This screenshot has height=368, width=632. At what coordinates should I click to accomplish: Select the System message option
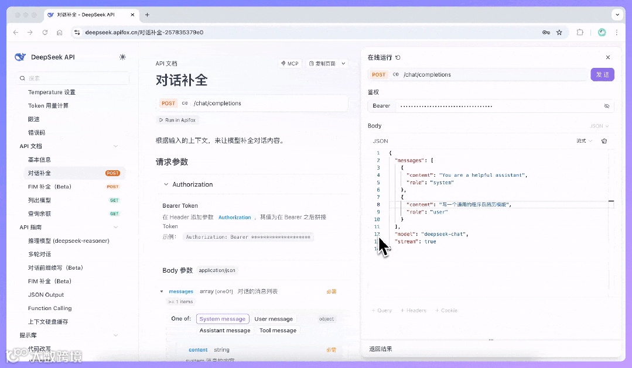pyautogui.click(x=223, y=319)
